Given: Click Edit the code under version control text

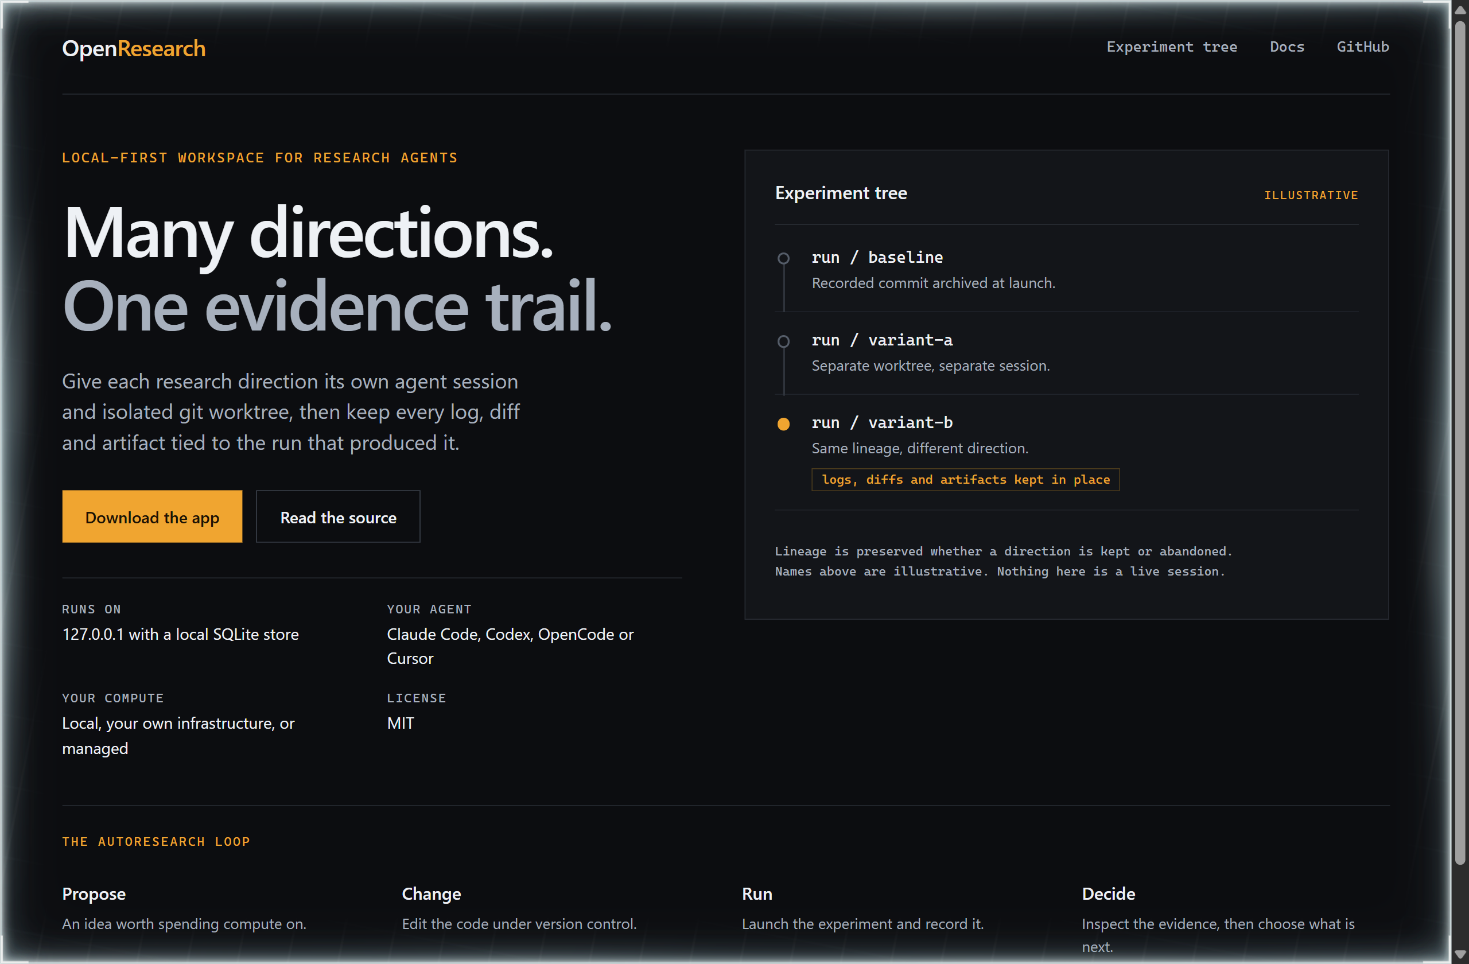Looking at the screenshot, I should pyautogui.click(x=519, y=923).
